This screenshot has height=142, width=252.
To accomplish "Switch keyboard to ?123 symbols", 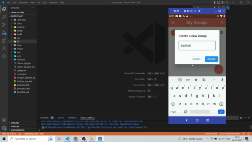I will click(173, 112).
